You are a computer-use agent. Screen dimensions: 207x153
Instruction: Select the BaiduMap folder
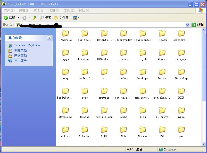(181, 74)
